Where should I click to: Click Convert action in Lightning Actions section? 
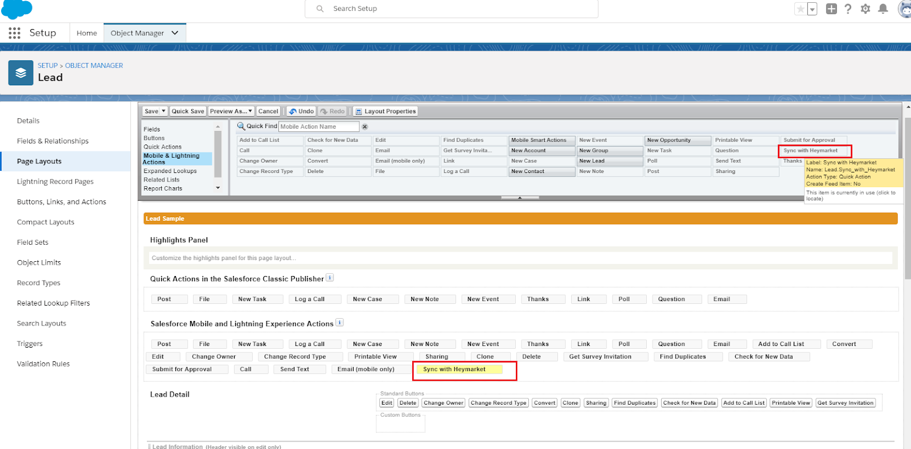point(849,344)
